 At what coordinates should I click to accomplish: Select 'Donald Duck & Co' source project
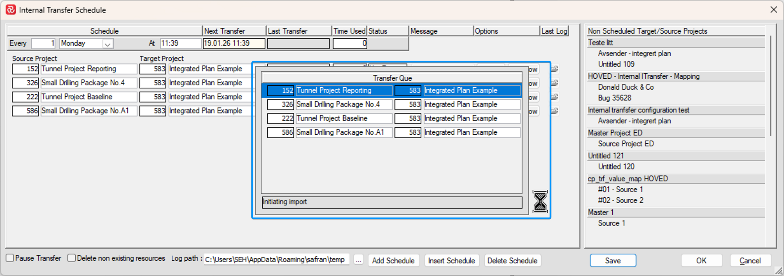click(626, 87)
